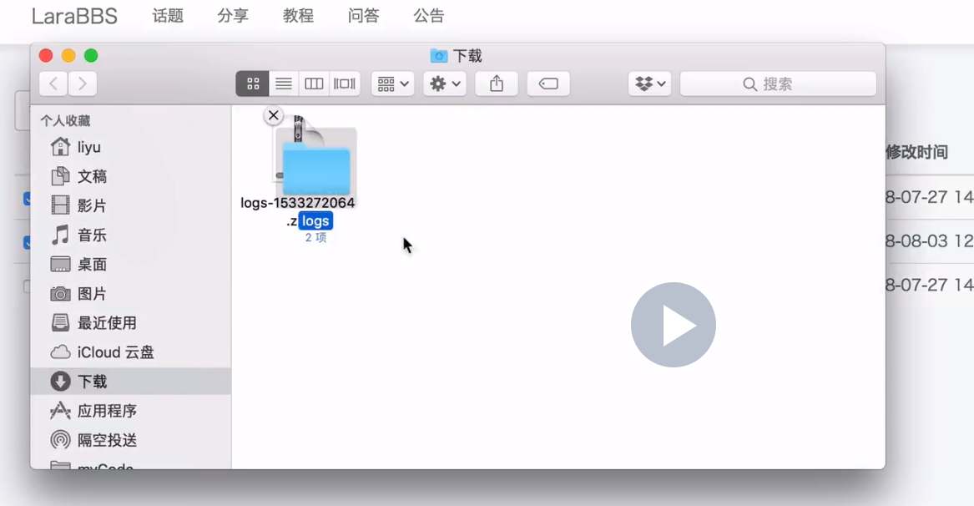Viewport: 974px width, 506px height.
Task: Open the 分享 navigation item
Action: pyautogui.click(x=233, y=16)
